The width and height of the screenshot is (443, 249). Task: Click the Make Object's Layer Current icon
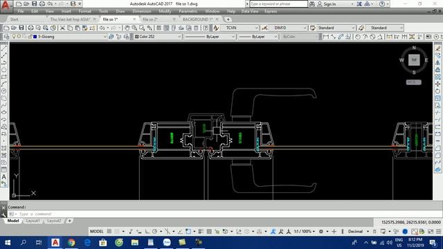[x=111, y=37]
